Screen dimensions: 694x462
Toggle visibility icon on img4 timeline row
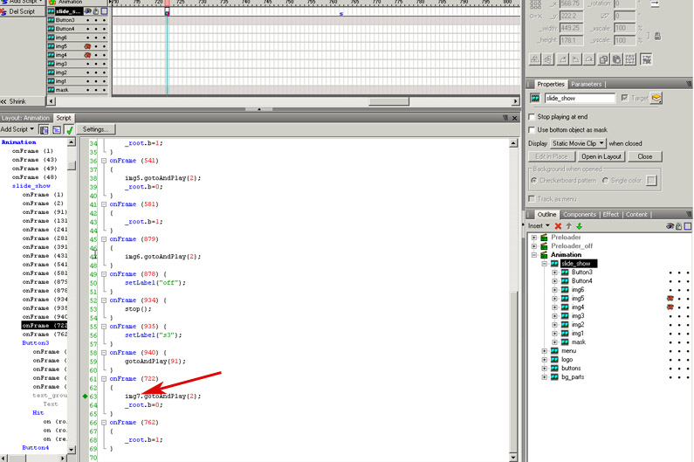pos(87,55)
